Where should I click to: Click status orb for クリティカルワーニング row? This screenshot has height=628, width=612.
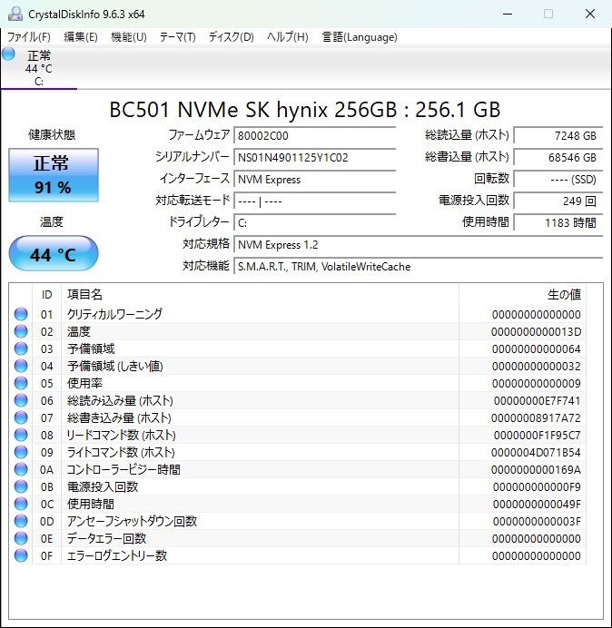21,314
